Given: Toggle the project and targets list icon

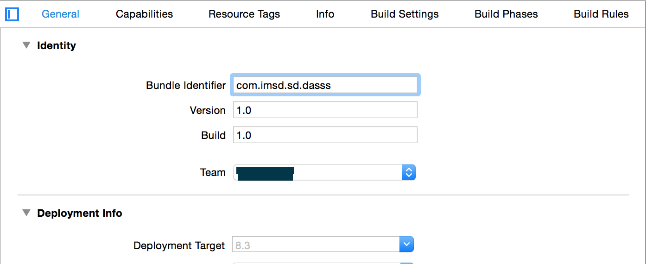Looking at the screenshot, I should point(12,14).
